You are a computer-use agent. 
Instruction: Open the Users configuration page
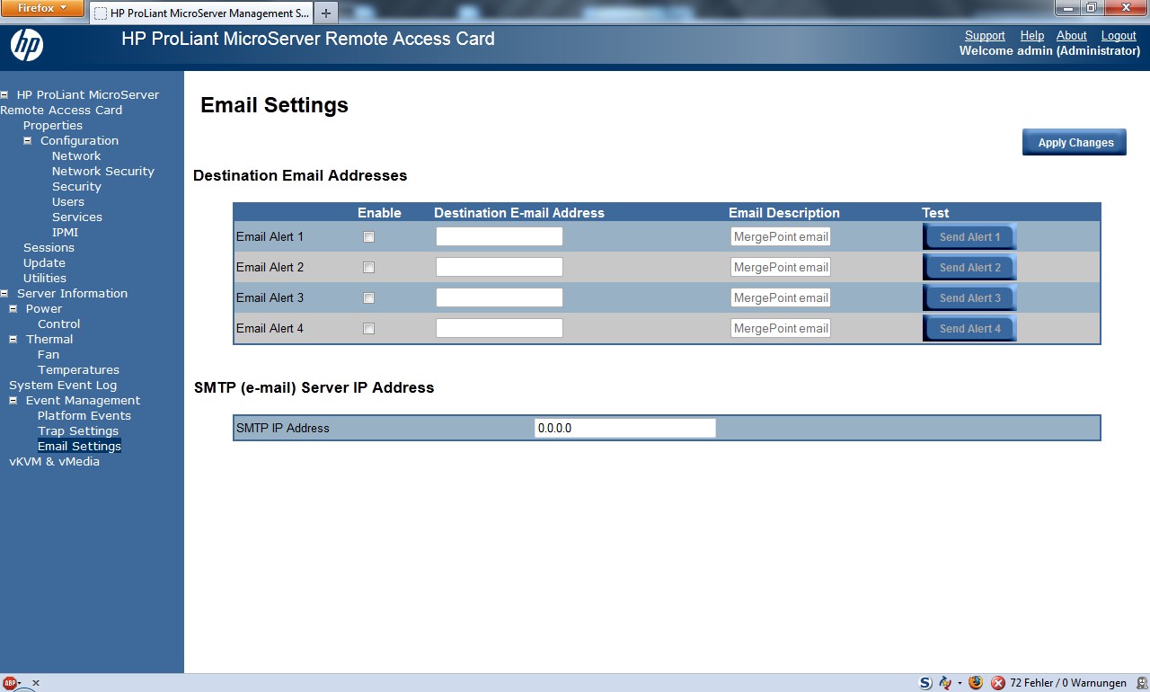(x=68, y=201)
